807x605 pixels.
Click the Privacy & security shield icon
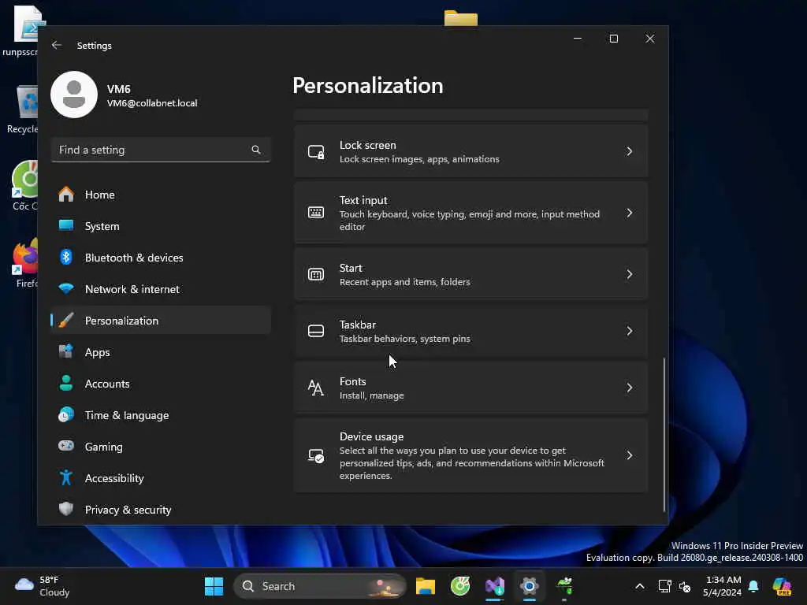(66, 510)
